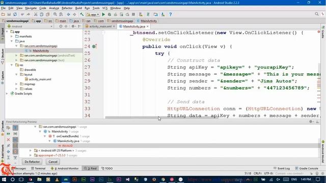Screen dimensions: 326x183
Task: Open the Android Monitor tool tab
Action: tap(65, 168)
